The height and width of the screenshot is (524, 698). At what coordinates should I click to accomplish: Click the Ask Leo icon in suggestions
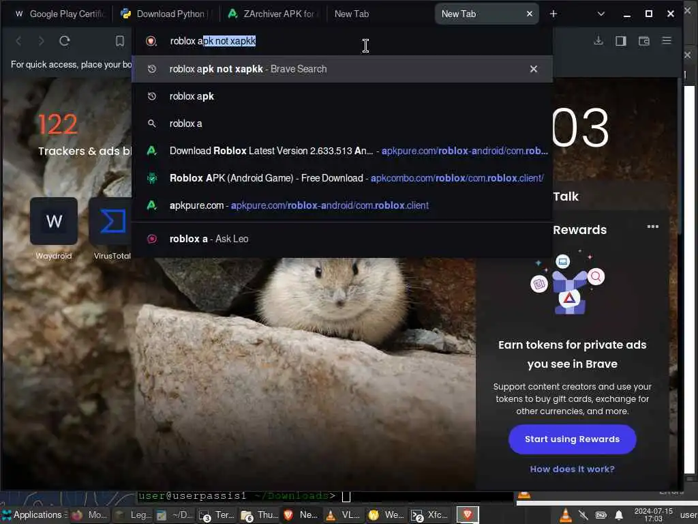pos(152,239)
